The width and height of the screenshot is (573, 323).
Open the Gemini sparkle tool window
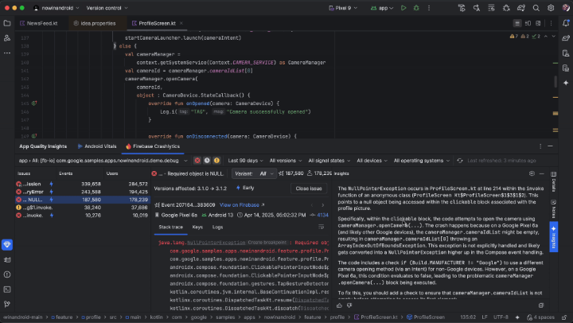566,83
